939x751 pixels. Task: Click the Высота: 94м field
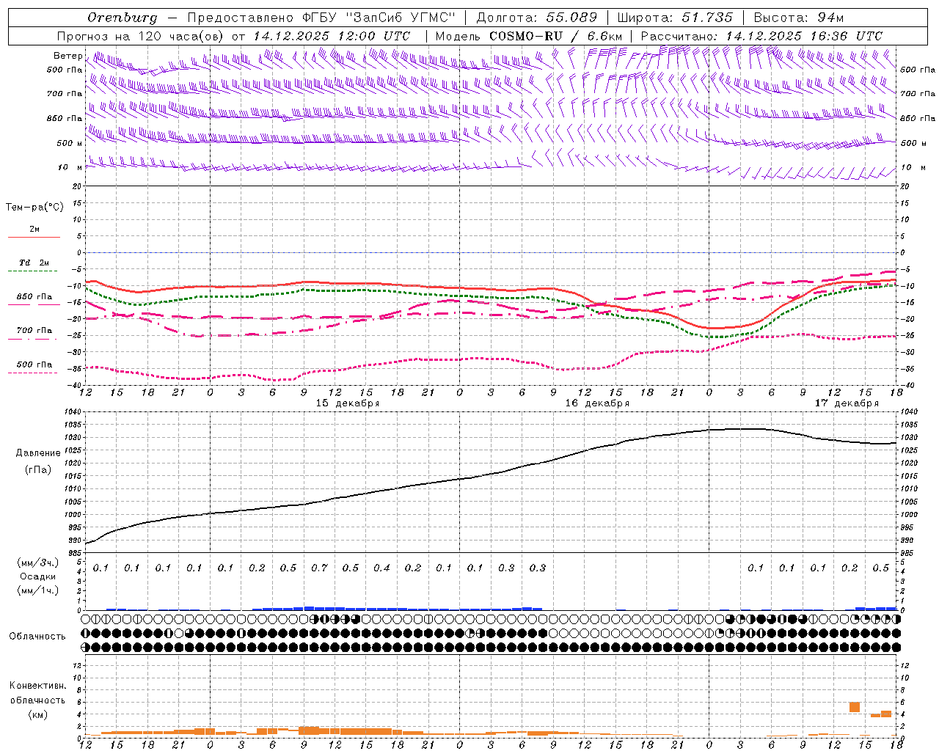[x=799, y=18]
